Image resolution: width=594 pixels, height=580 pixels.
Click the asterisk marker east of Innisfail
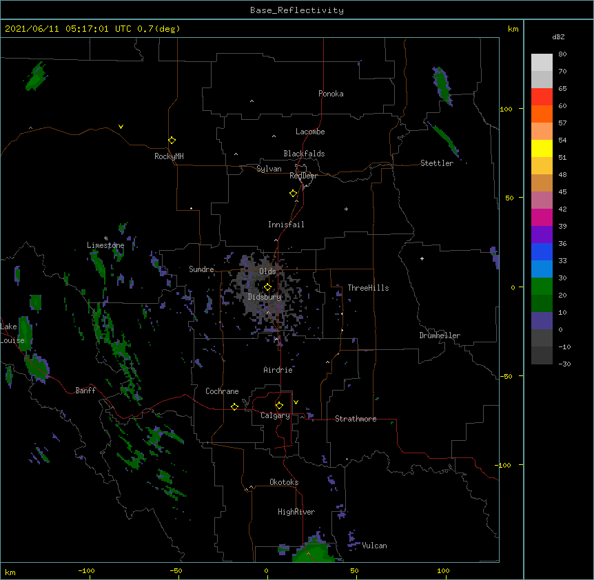click(346, 209)
